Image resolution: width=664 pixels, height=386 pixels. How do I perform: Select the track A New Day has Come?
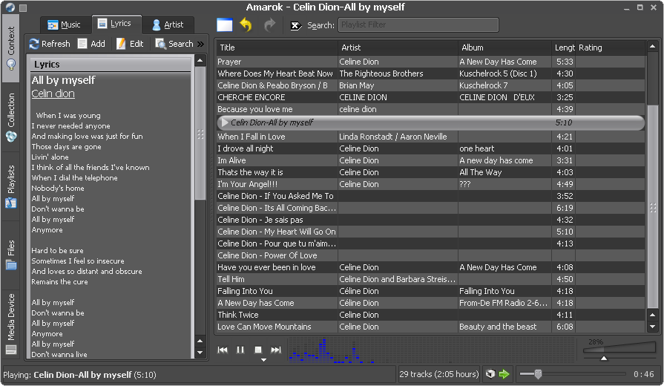(x=430, y=303)
